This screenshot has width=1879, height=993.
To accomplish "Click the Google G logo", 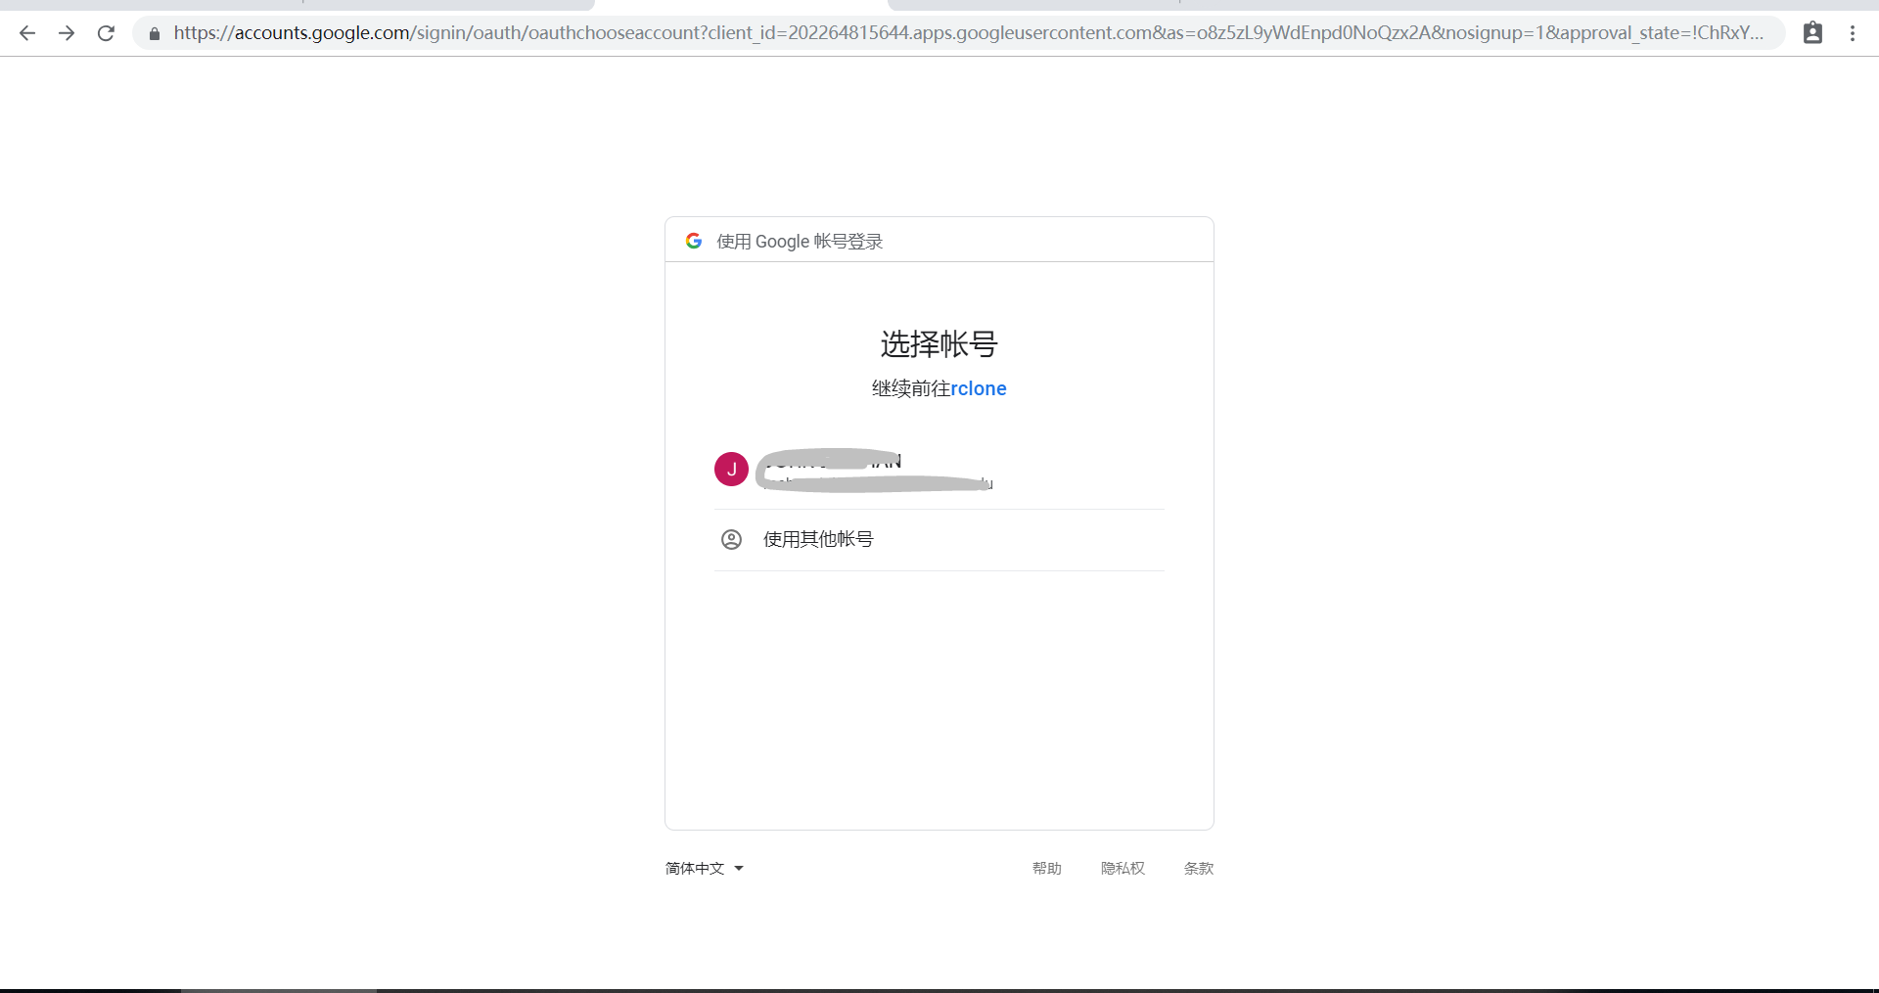I will [694, 241].
